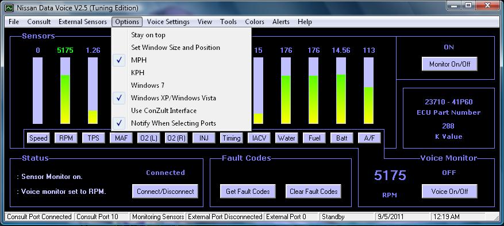Click Monitoring Sensors status bar entry

pos(158,217)
